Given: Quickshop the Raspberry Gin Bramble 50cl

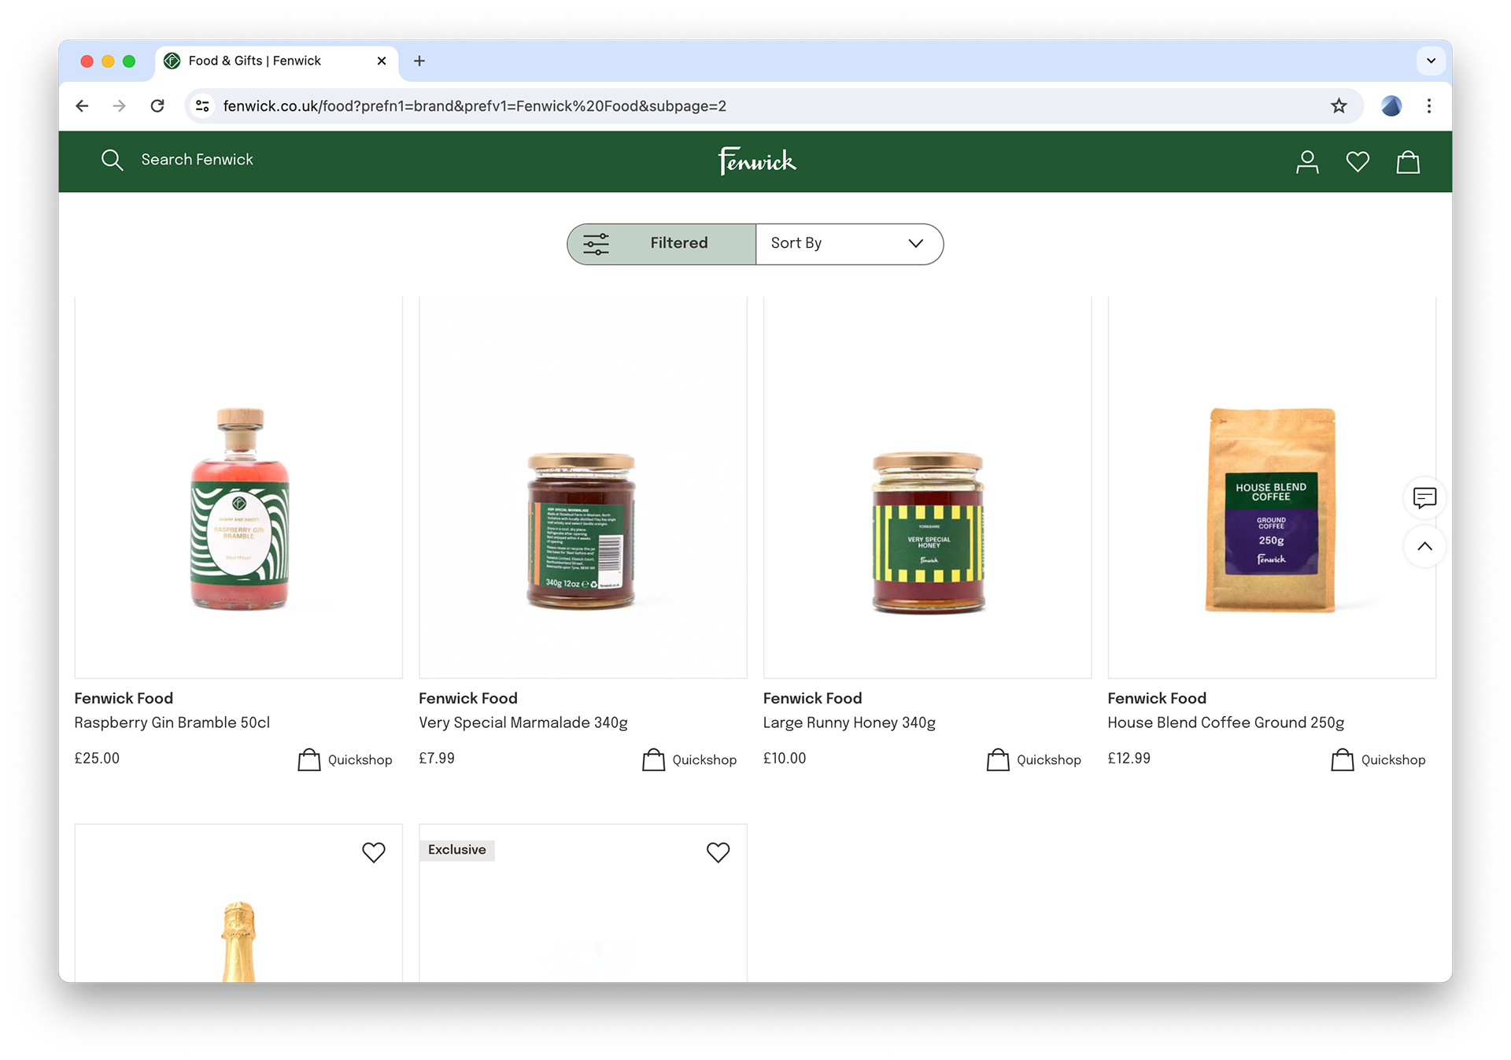Looking at the screenshot, I should 345,759.
